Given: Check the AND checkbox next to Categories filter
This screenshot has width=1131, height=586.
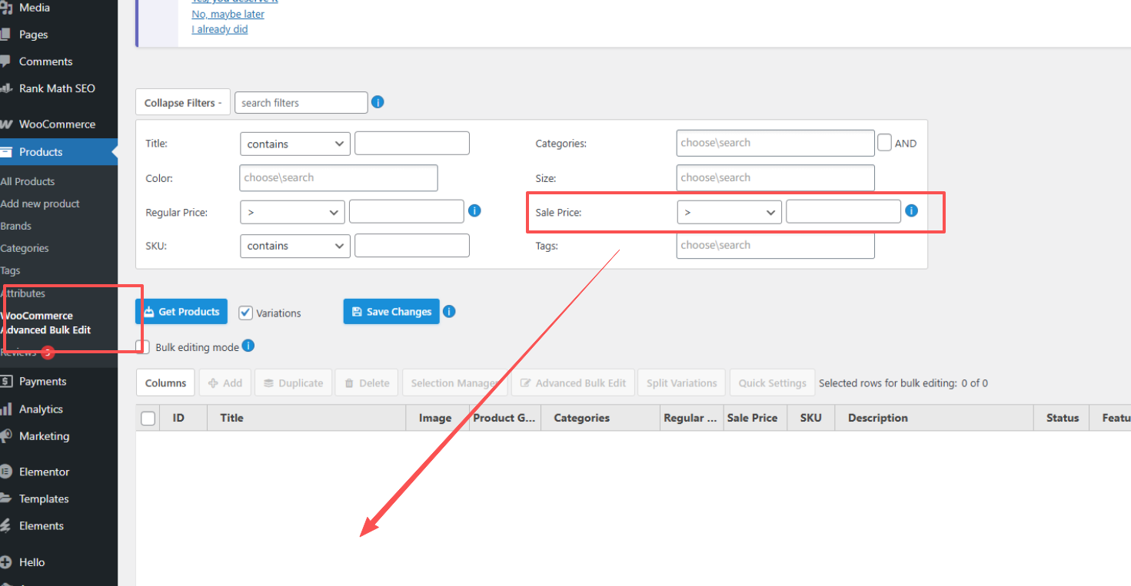Looking at the screenshot, I should tap(886, 143).
